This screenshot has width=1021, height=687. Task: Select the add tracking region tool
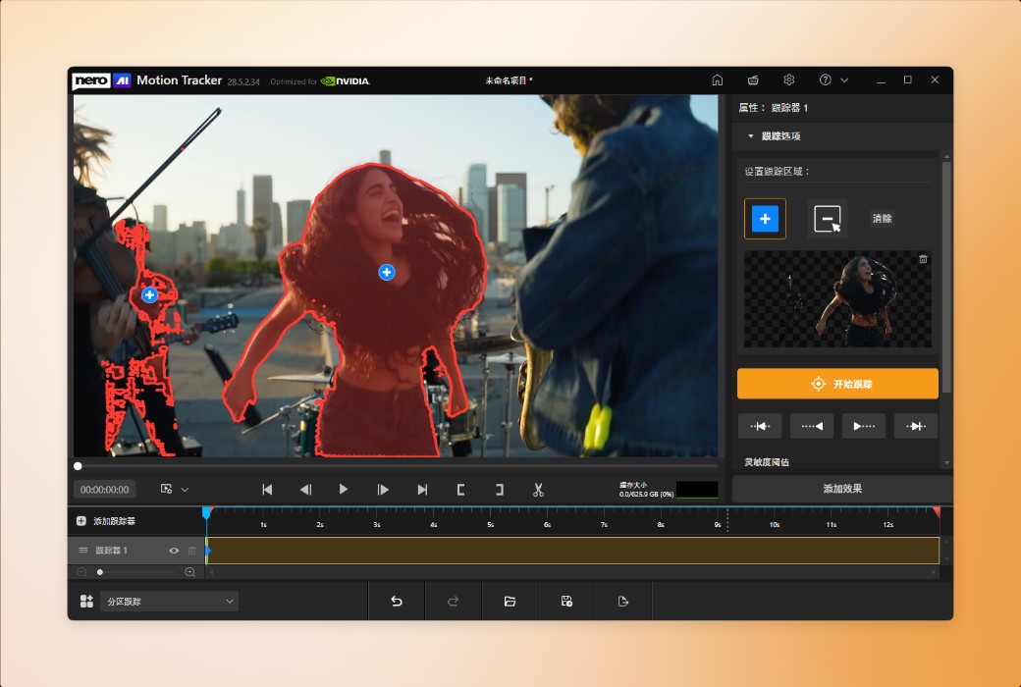(765, 219)
